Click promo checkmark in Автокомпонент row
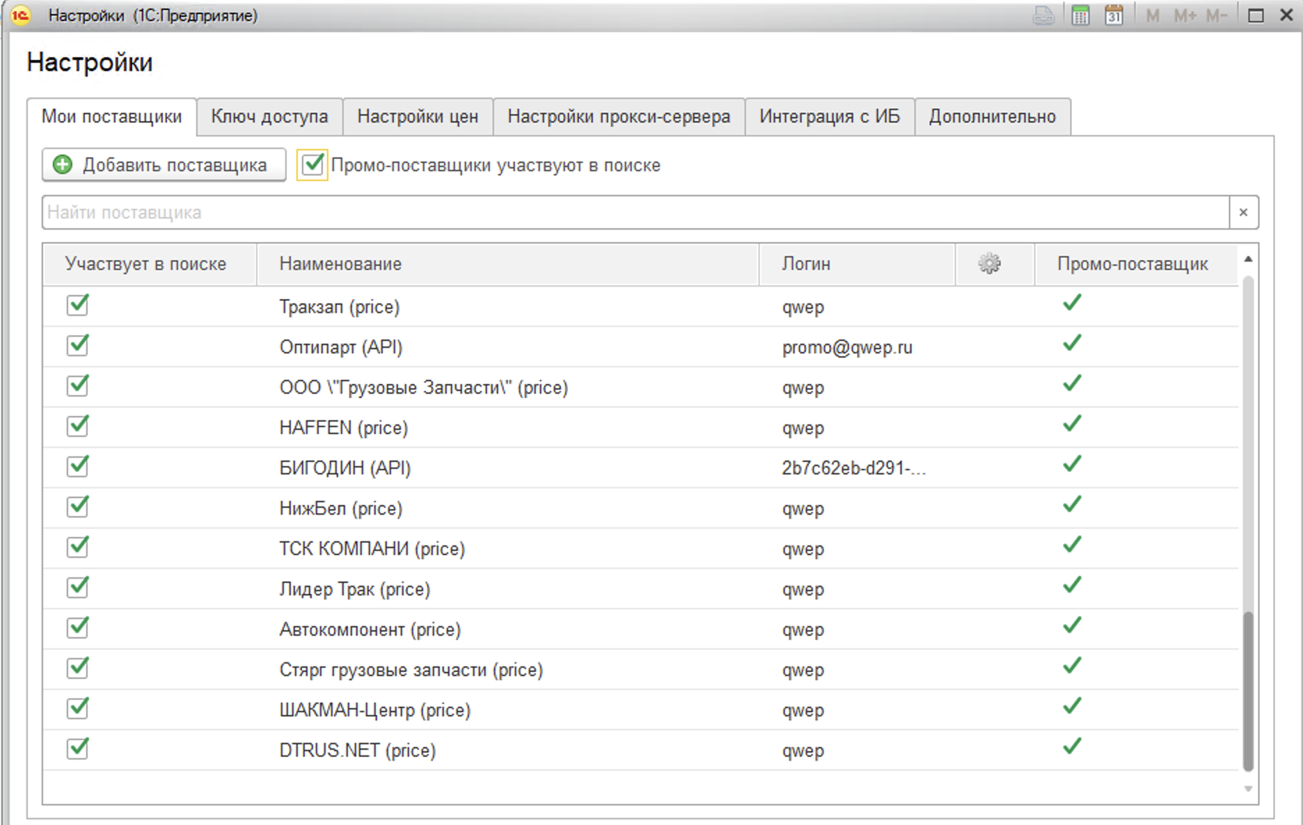This screenshot has height=825, width=1303. click(x=1072, y=625)
